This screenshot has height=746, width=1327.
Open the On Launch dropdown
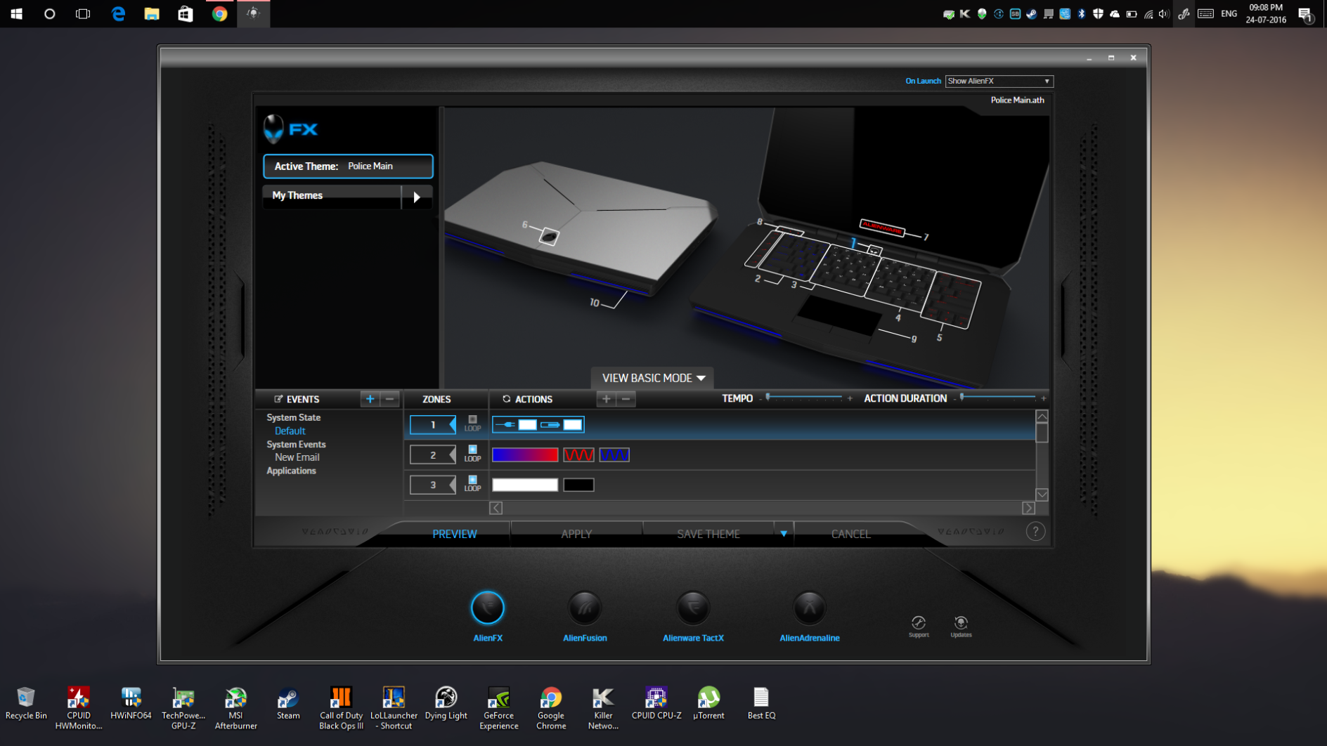tap(999, 81)
